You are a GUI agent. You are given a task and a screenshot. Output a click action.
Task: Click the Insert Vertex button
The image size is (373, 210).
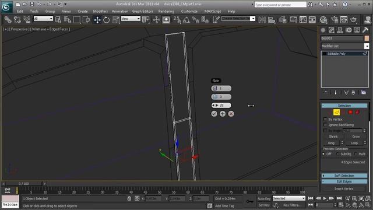pos(344,189)
